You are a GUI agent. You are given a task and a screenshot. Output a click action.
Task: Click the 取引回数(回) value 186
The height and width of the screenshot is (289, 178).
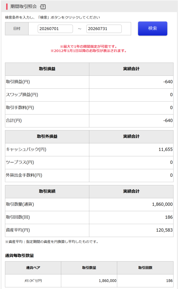click(169, 217)
